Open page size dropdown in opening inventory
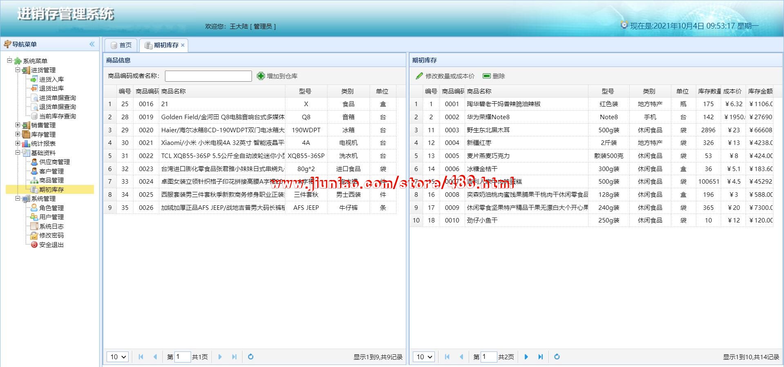The width and height of the screenshot is (784, 367). [423, 357]
